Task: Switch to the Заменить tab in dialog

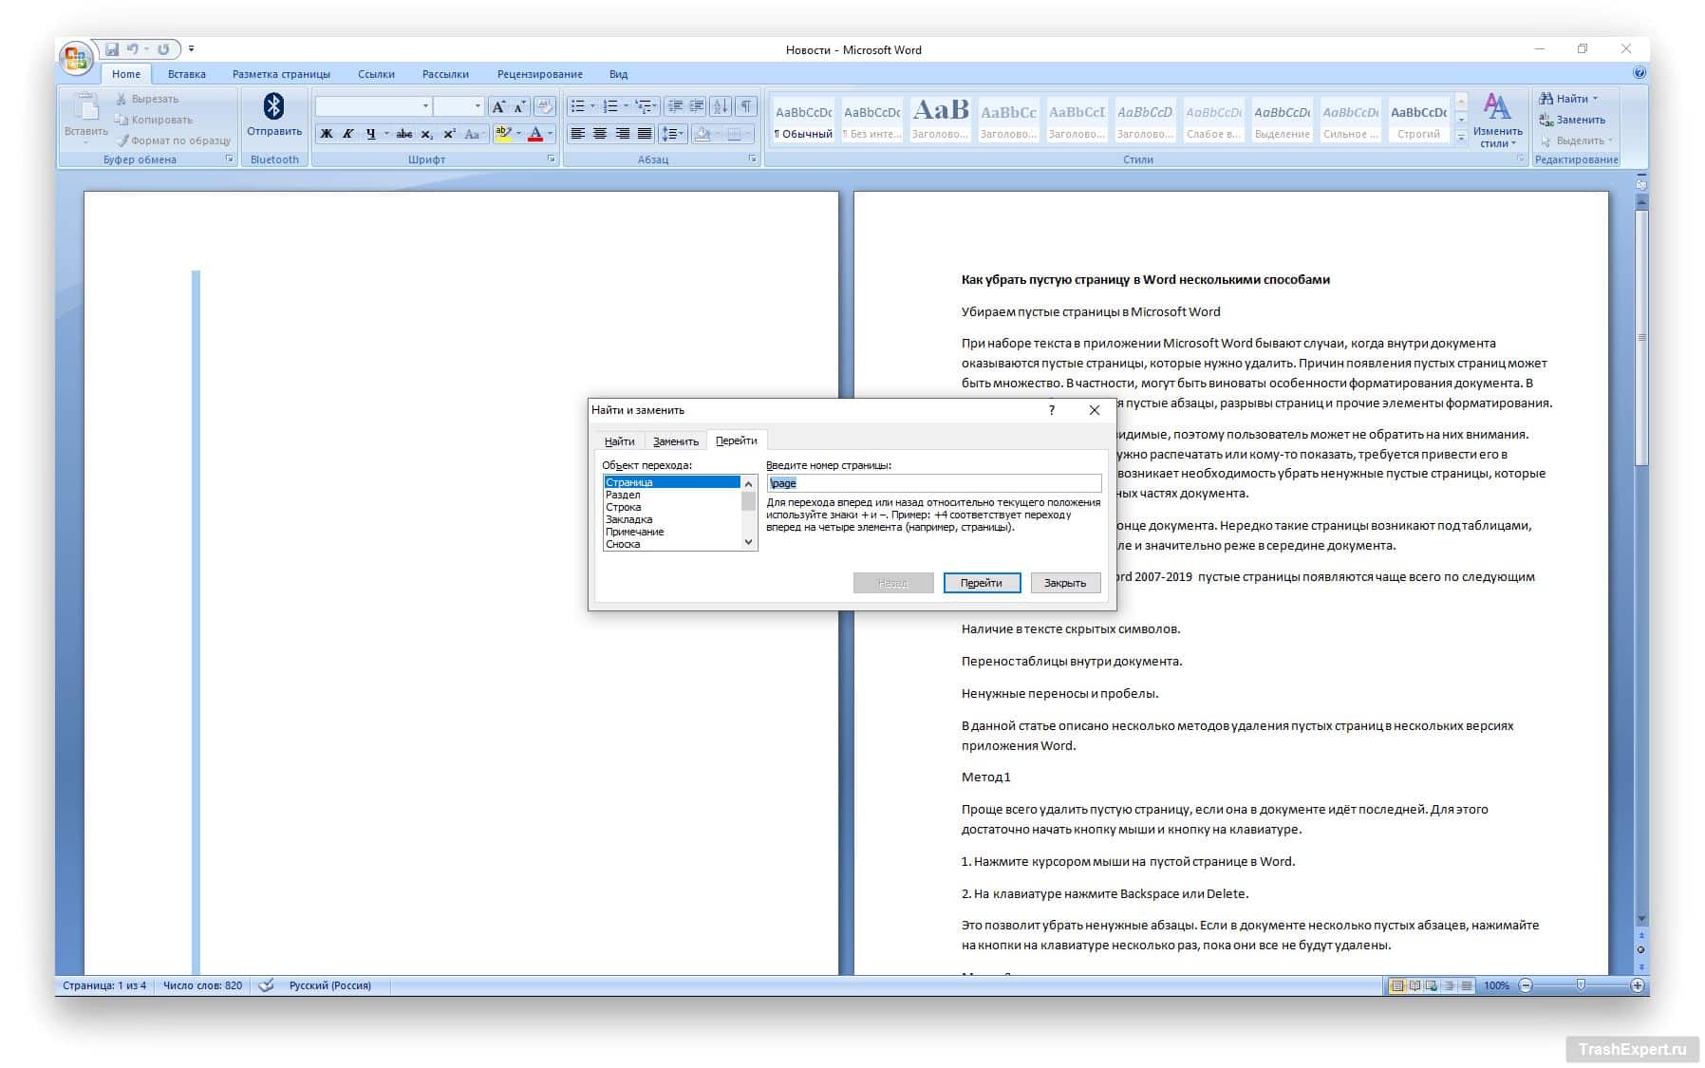Action: pyautogui.click(x=675, y=441)
